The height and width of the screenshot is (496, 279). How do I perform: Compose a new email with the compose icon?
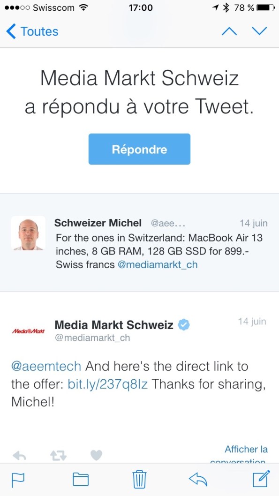point(261,480)
